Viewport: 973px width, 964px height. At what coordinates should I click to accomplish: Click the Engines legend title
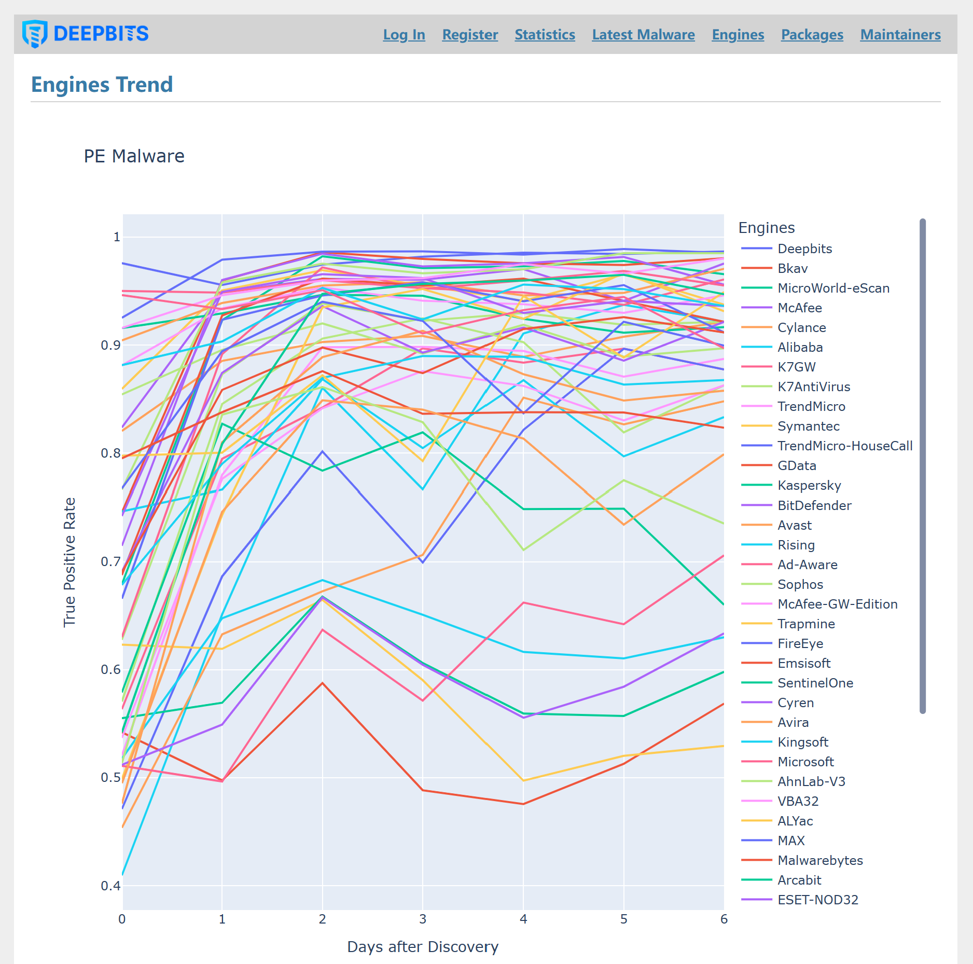tap(767, 228)
